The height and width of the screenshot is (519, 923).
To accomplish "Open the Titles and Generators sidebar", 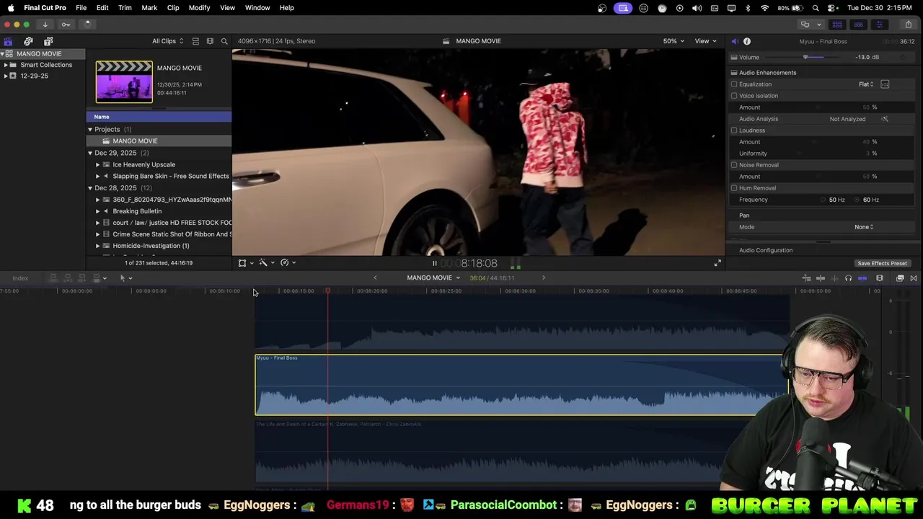I will click(48, 41).
